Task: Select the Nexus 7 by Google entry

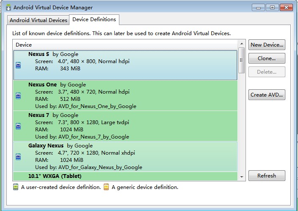Action: (x=125, y=126)
